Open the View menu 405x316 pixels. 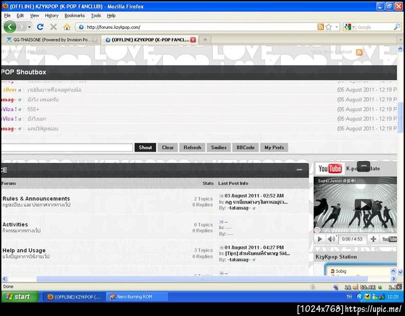34,15
